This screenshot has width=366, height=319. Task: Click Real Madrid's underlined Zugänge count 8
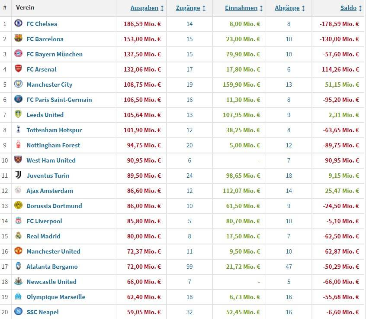click(x=189, y=237)
